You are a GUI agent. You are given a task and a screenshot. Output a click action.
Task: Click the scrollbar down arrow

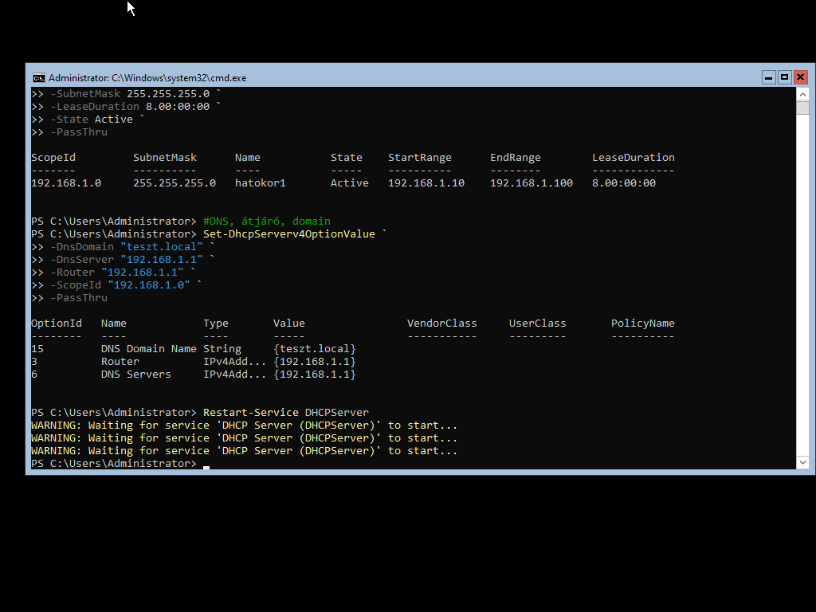(x=802, y=462)
